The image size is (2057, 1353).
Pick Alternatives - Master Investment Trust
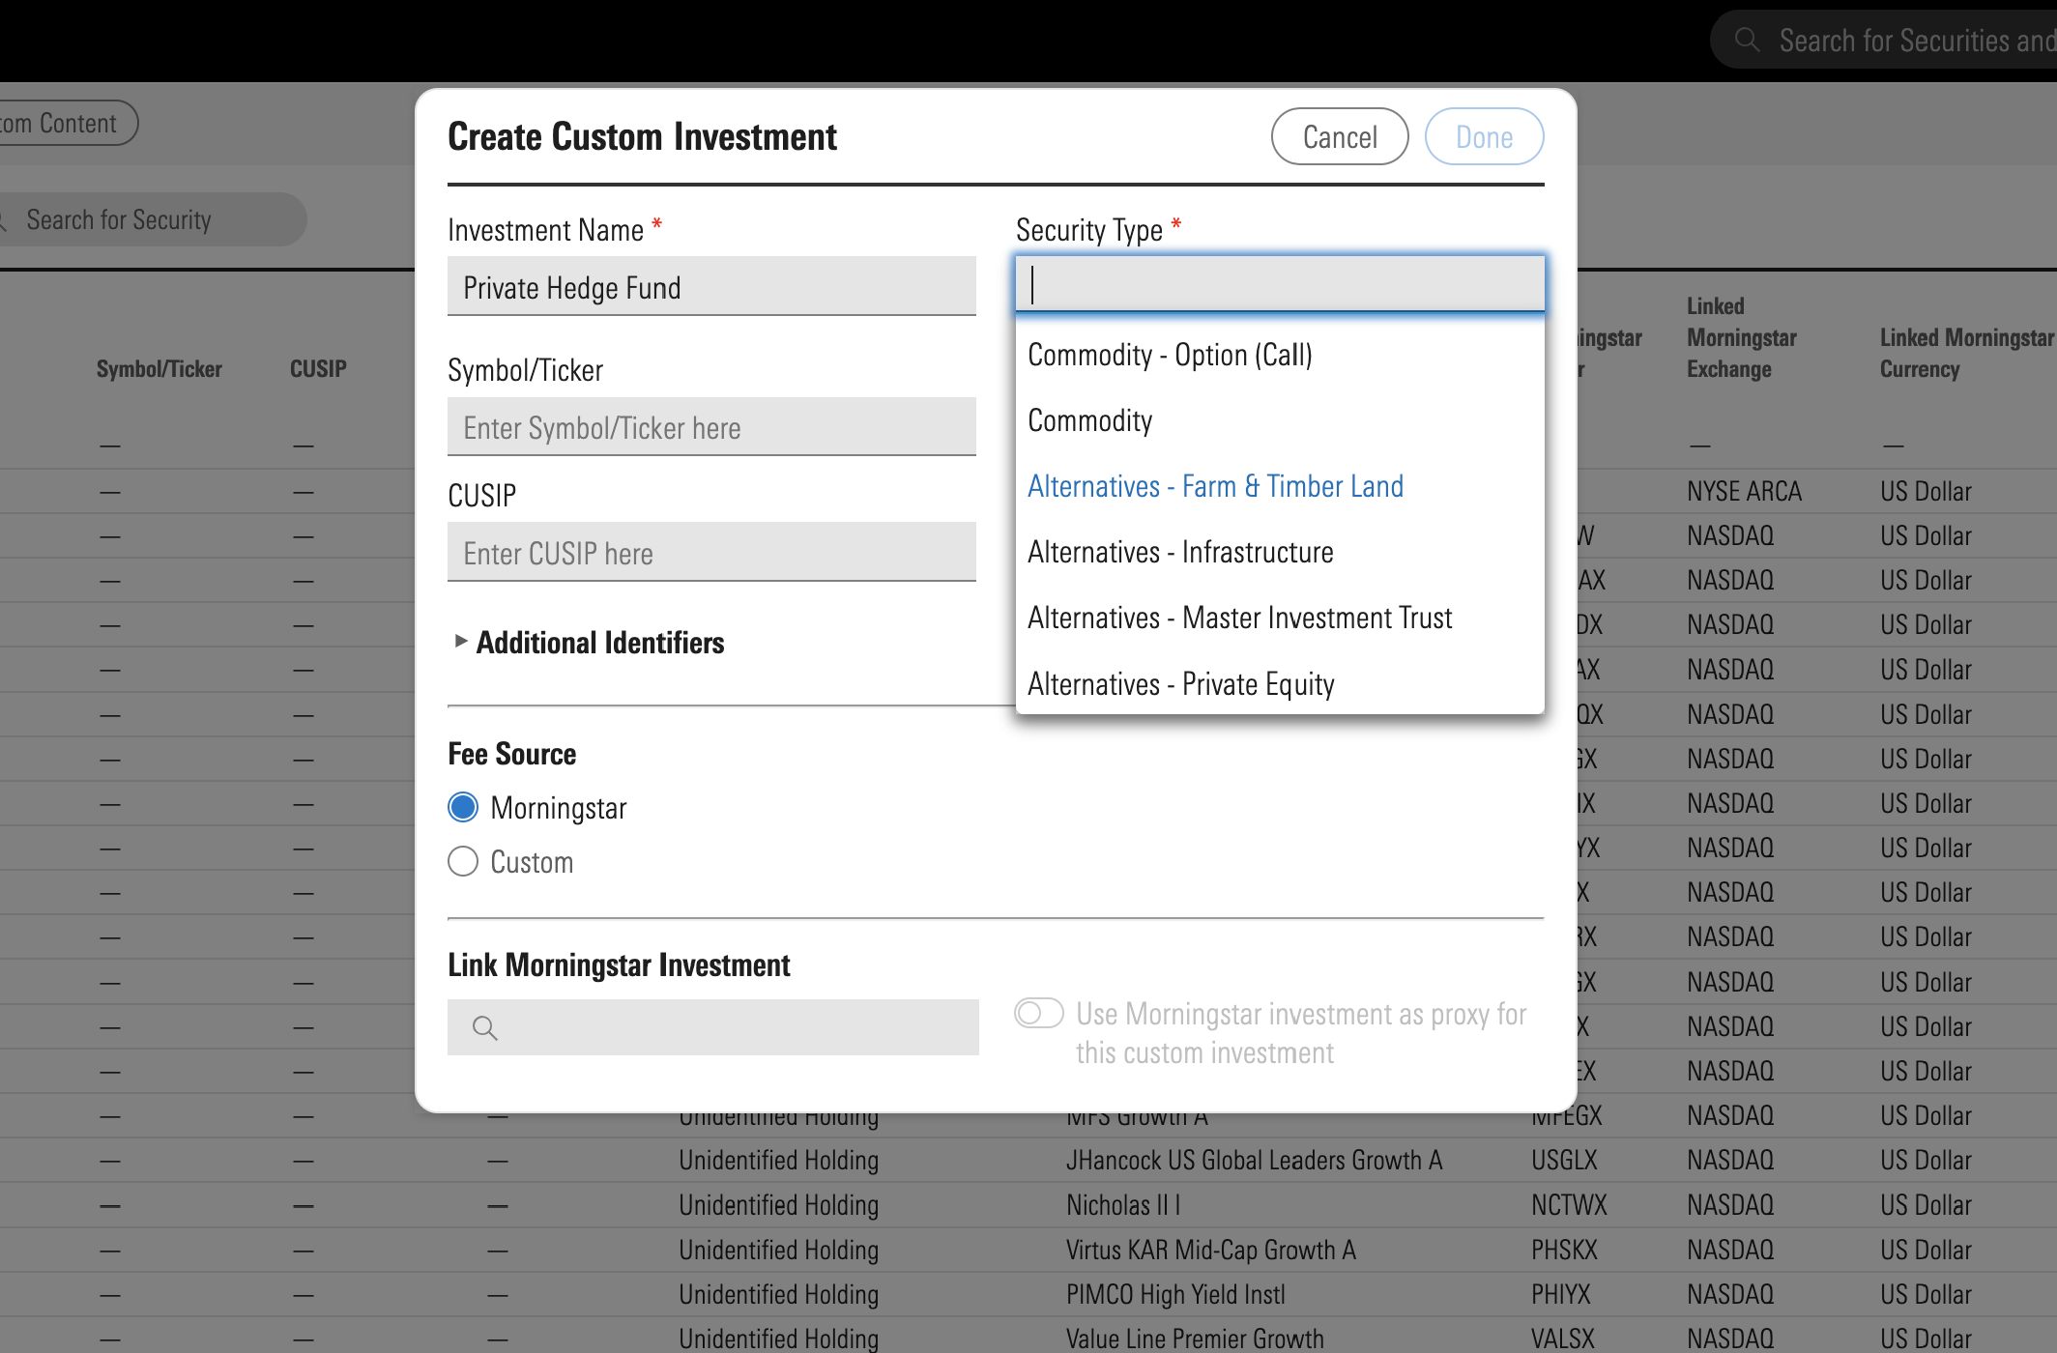tap(1239, 618)
